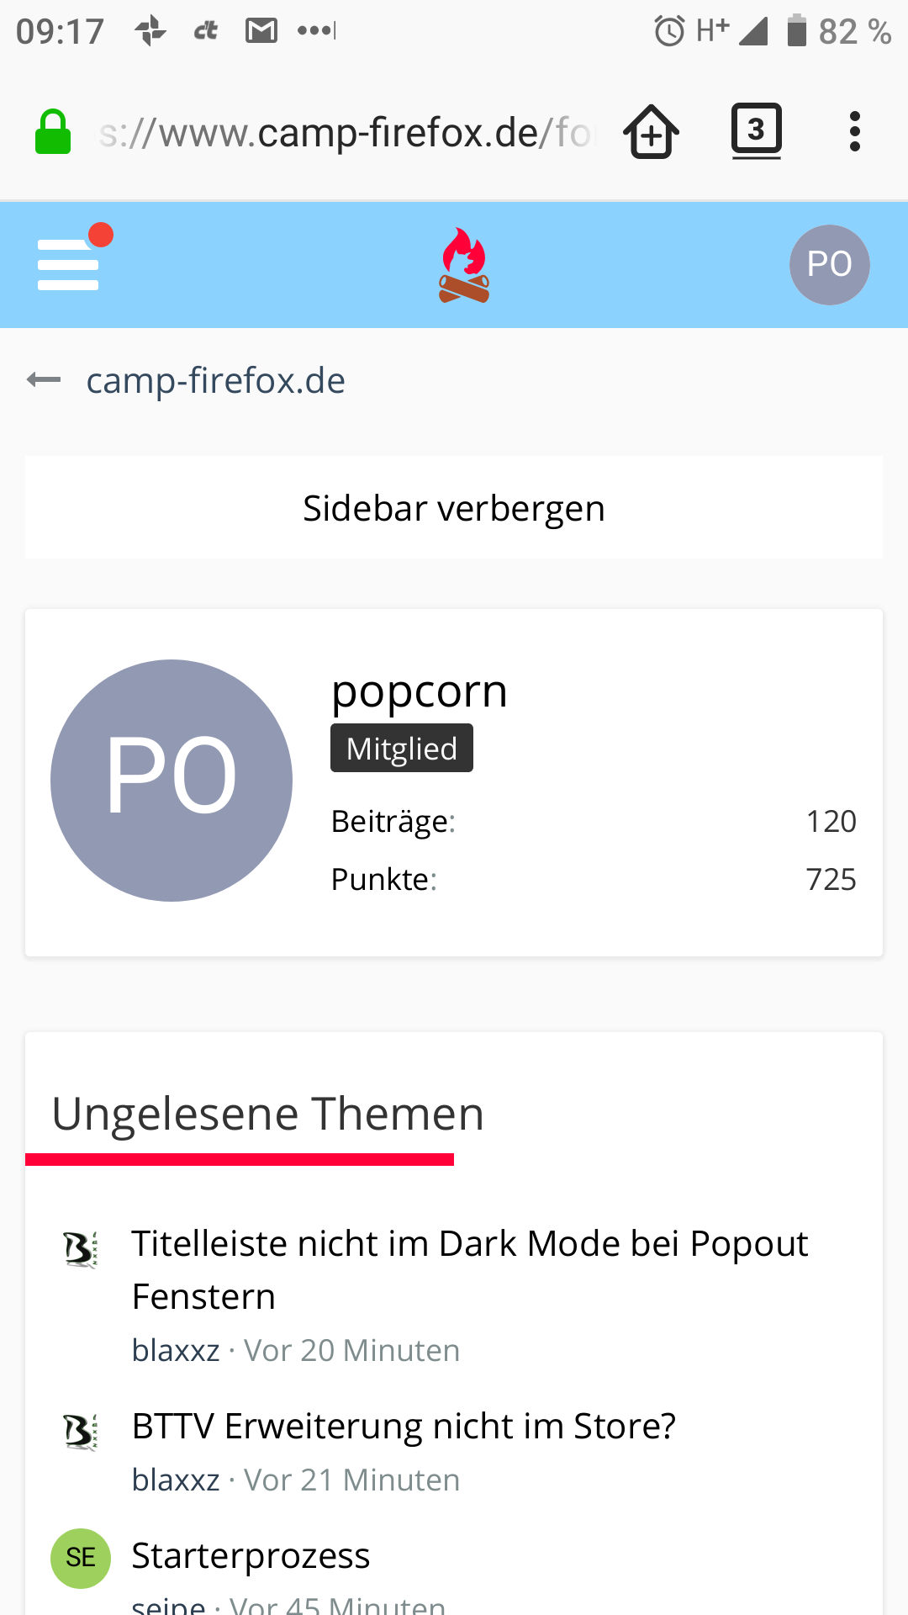This screenshot has width=908, height=1615.
Task: Open the Starterprozess thread
Action: click(251, 1556)
